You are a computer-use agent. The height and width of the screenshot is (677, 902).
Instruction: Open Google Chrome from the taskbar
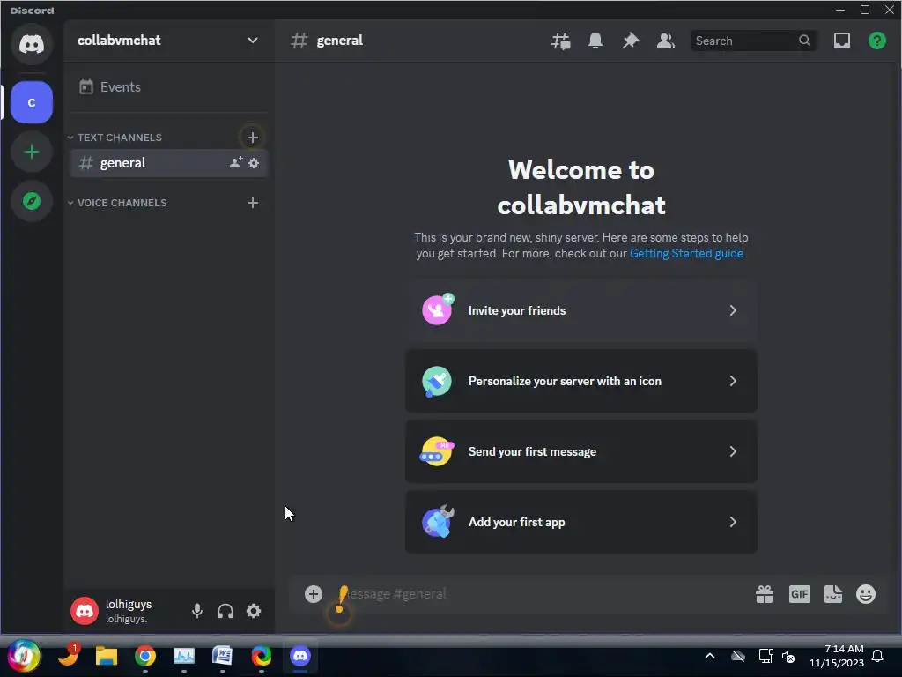click(145, 656)
